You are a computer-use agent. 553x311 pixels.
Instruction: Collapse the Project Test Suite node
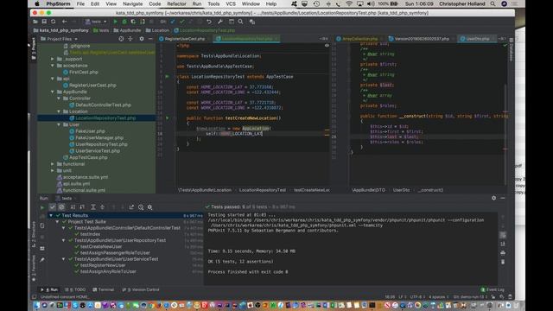58,222
